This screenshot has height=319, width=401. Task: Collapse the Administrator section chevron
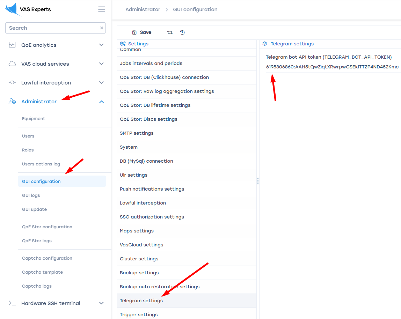tap(101, 102)
